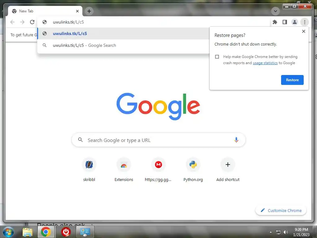Click the magnifier icon in search box
This screenshot has width=317, height=238.
coord(80,140)
